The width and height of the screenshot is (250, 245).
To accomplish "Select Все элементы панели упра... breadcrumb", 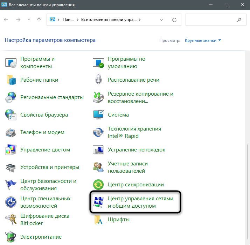I will tap(109, 20).
